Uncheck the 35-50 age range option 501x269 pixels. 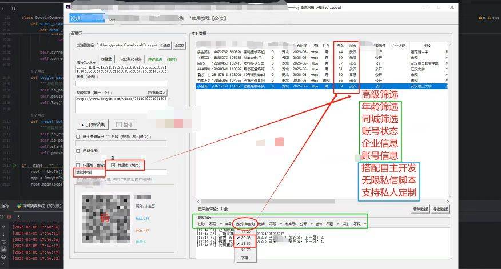tap(245, 243)
